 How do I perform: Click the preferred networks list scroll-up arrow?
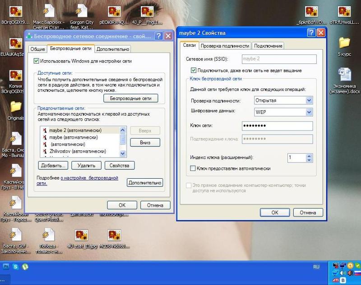(123, 131)
